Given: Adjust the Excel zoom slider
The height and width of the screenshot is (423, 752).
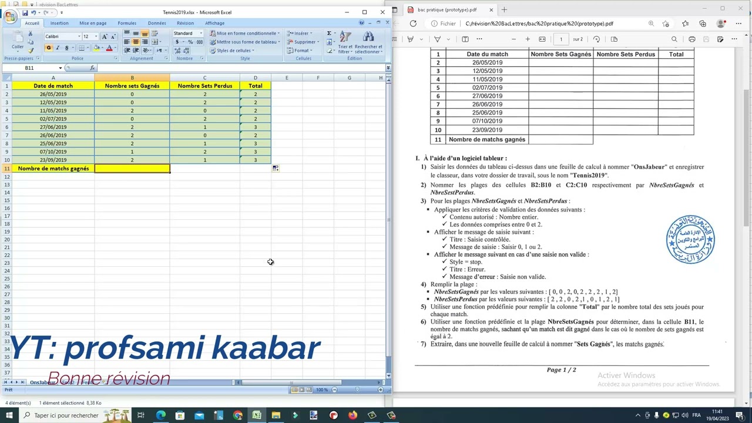Looking at the screenshot, I should (357, 390).
